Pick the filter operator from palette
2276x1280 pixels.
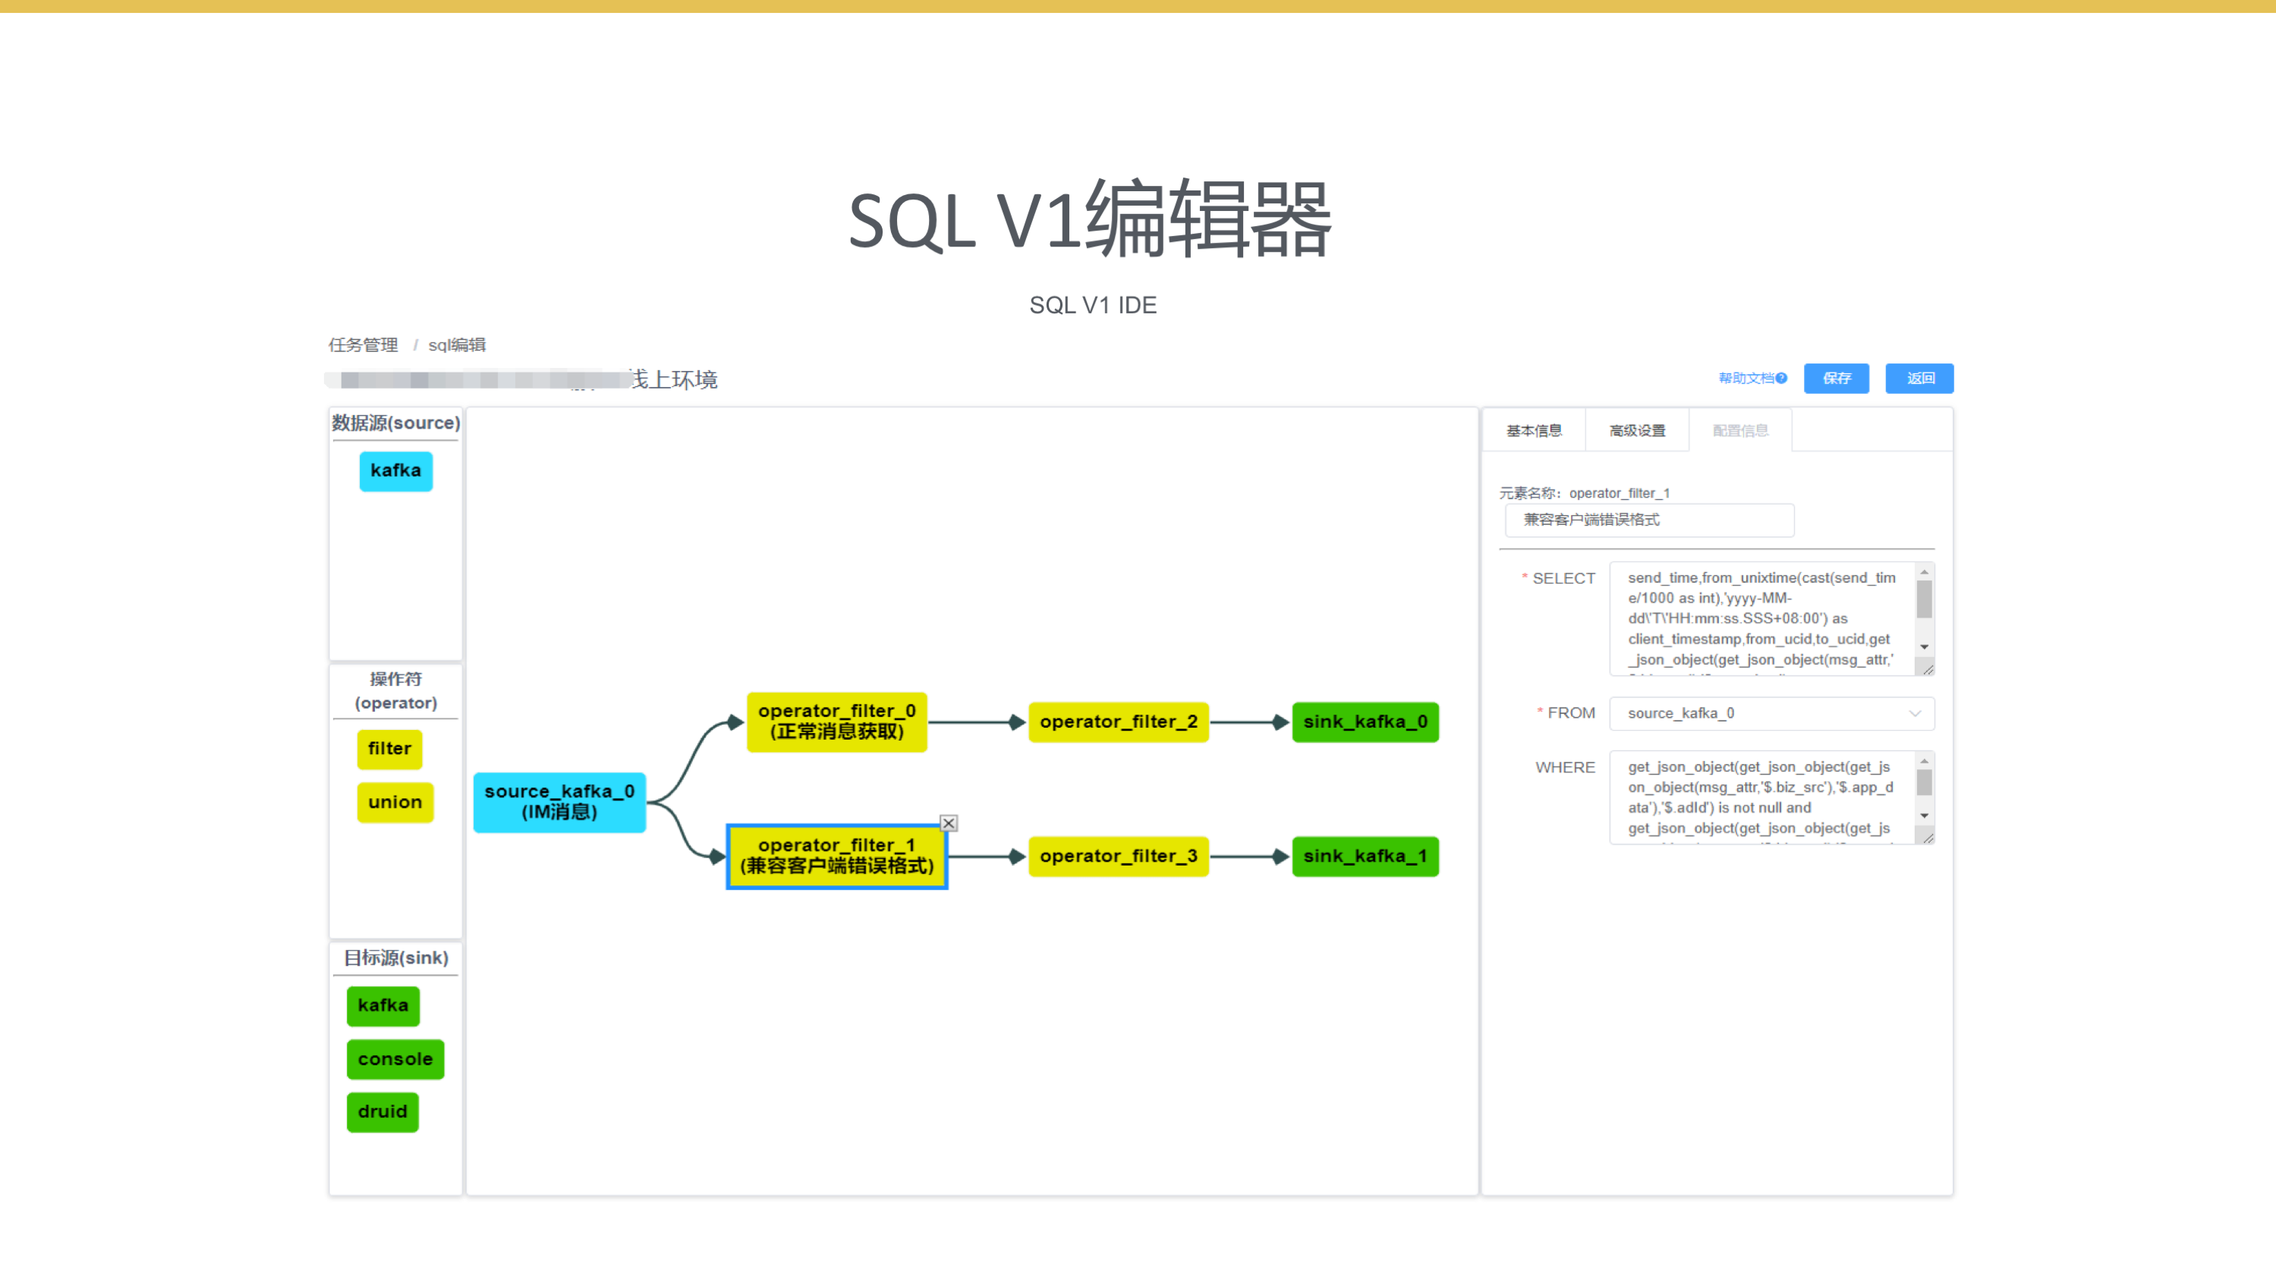coord(389,749)
